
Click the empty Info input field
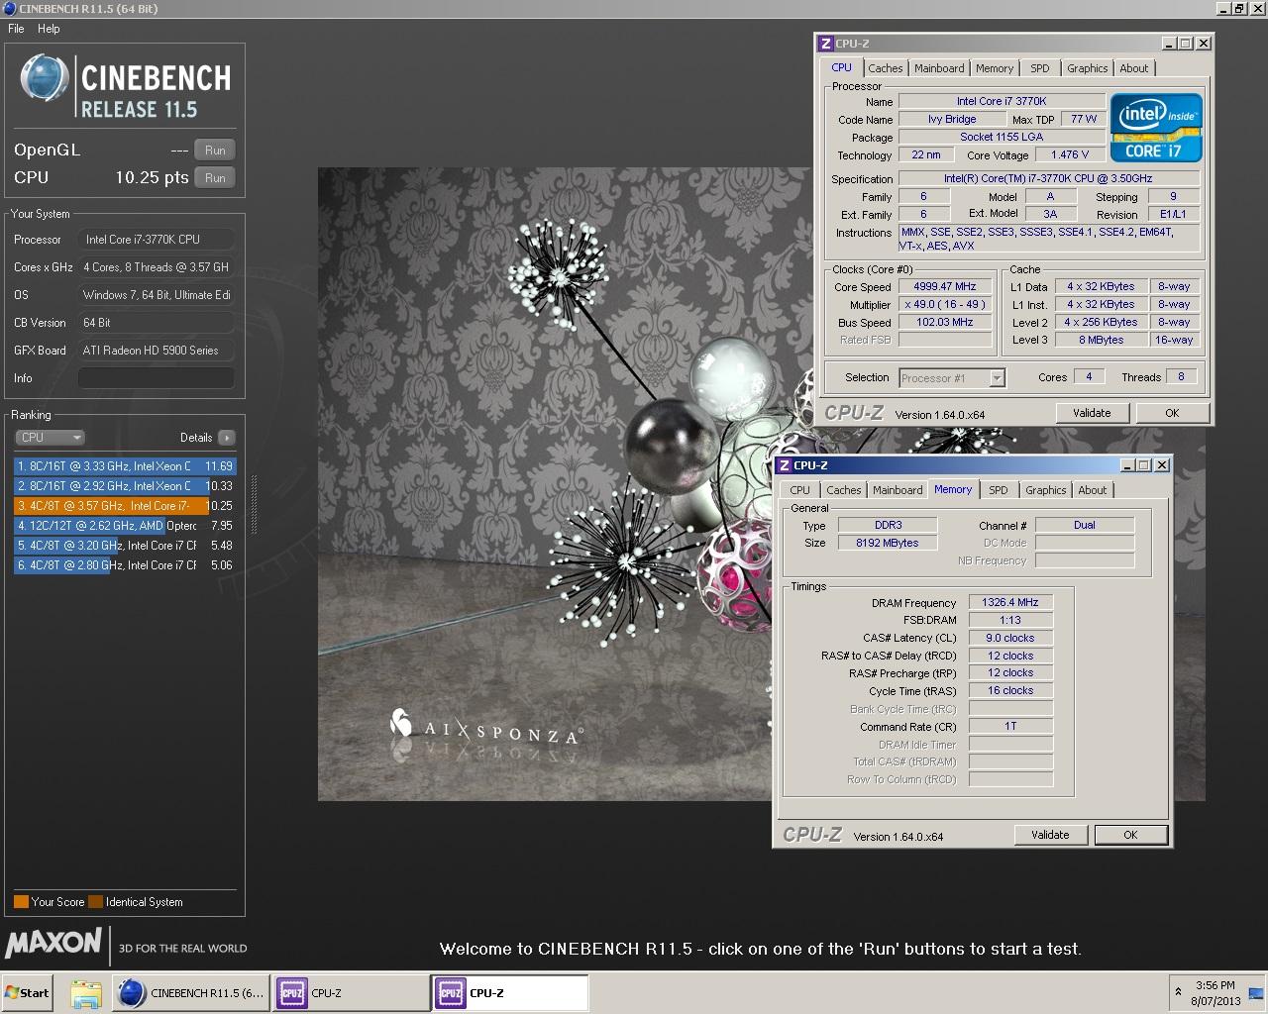click(157, 378)
